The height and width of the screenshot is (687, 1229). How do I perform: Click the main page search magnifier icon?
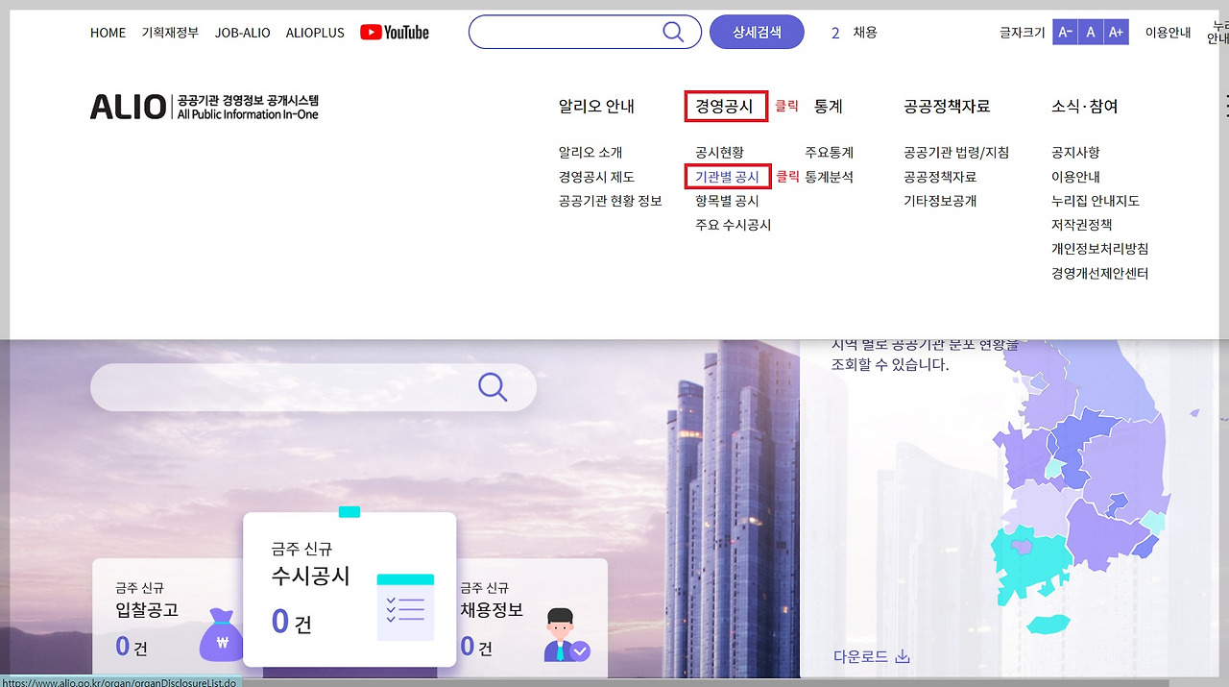493,386
